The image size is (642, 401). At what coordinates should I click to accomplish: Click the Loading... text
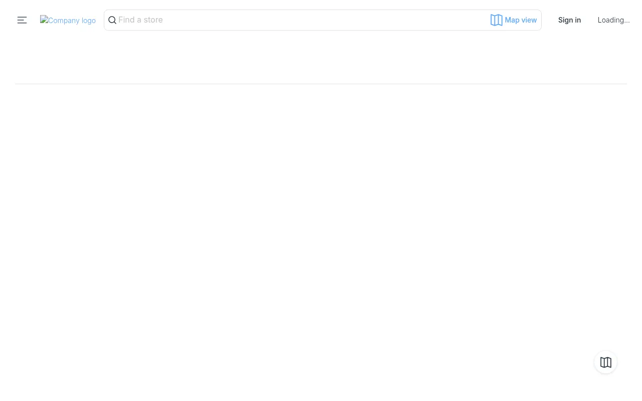(x=613, y=20)
